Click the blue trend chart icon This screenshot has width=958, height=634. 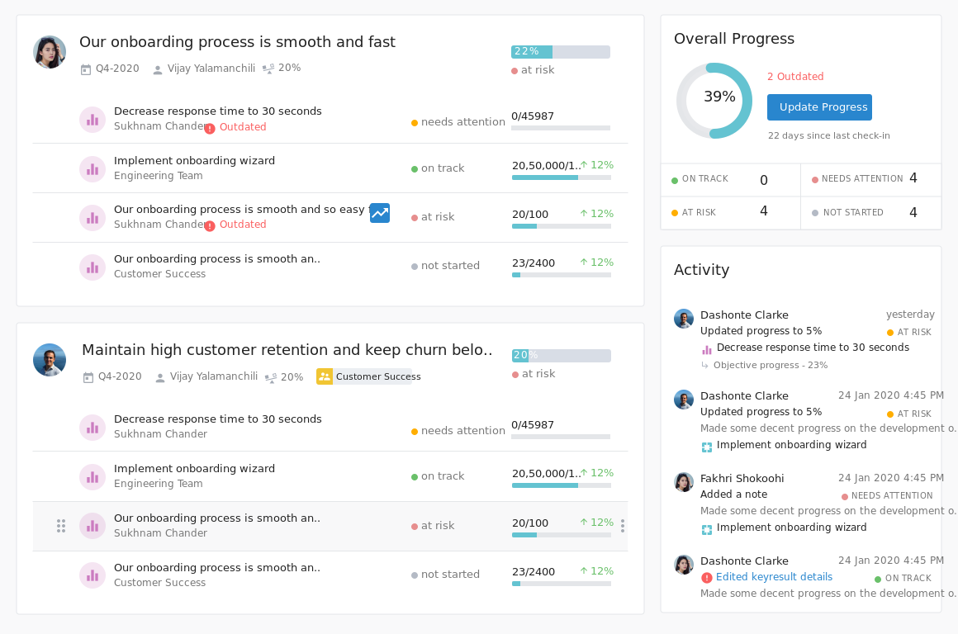pyautogui.click(x=380, y=213)
